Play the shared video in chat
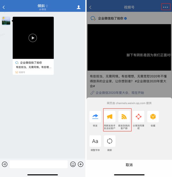172x177 pixels. (33, 38)
